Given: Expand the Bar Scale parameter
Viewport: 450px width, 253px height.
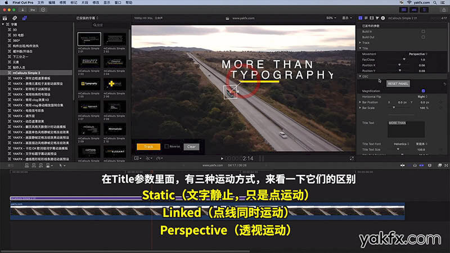Looking at the screenshot, I should coord(360,108).
